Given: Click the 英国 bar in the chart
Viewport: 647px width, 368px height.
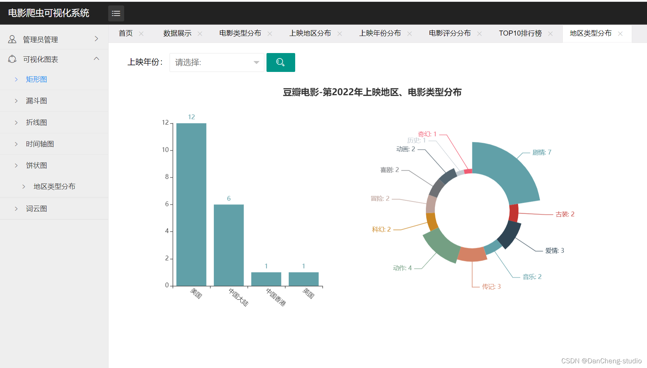Looking at the screenshot, I should point(304,279).
